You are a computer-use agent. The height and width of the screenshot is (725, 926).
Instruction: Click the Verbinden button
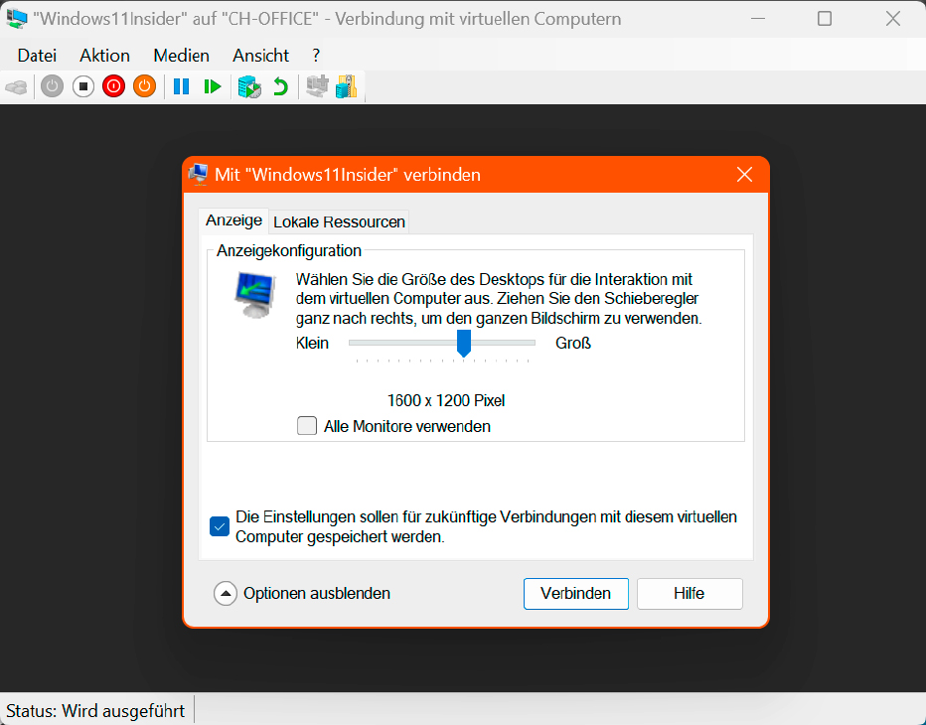[576, 593]
